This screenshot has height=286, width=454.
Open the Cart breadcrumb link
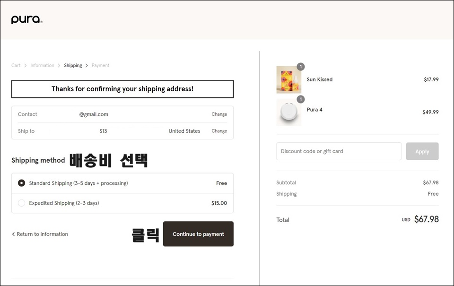pyautogui.click(x=16, y=65)
